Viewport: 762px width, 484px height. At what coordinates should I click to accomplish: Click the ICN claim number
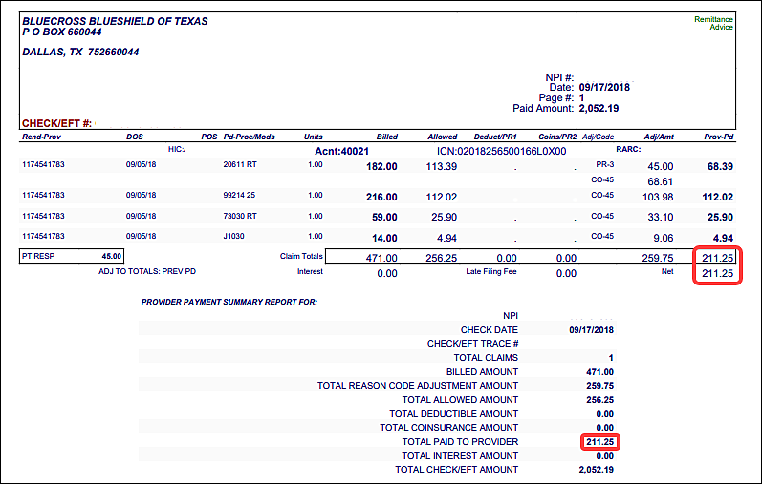click(501, 151)
